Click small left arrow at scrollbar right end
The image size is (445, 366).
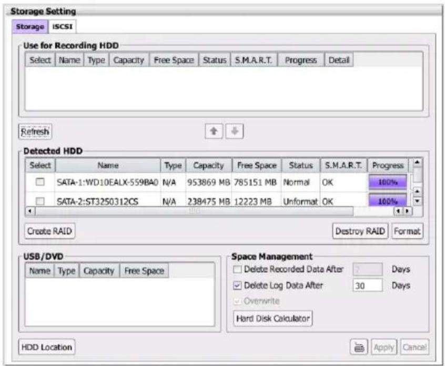pyautogui.click(x=398, y=211)
